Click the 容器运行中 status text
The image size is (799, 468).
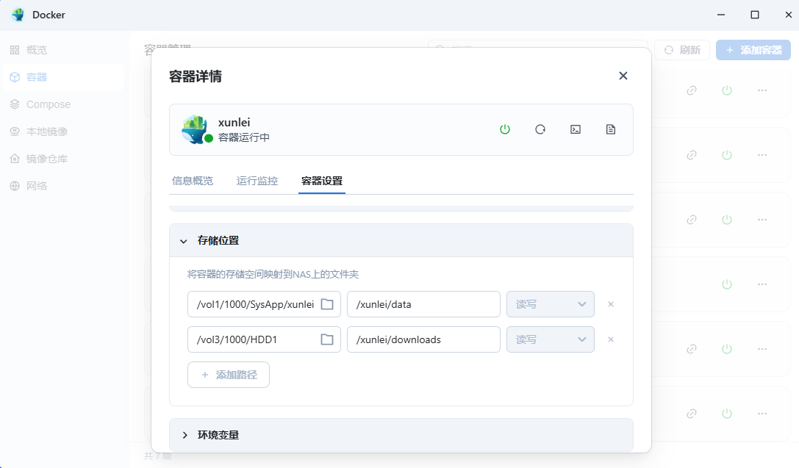coord(243,137)
